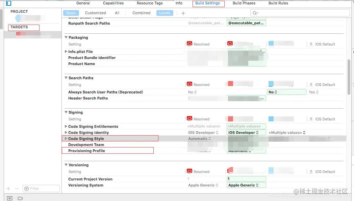
Task: Select the Versioning System row
Action: pyautogui.click(x=204, y=185)
